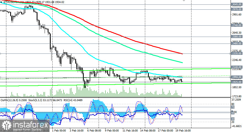The image size is (243, 132).
Task: Click the 9 Feb 00:00 time label
Action: 112,130
